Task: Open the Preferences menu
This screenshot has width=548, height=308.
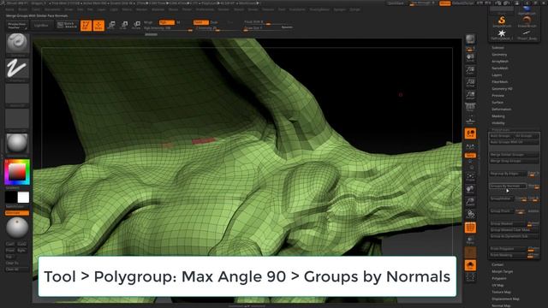Action: pos(205,9)
